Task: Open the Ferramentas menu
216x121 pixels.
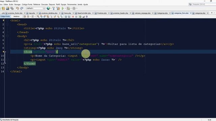Action: coord(72,4)
